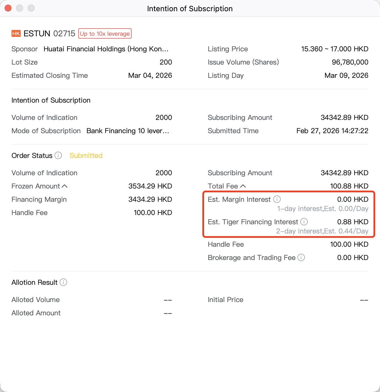
Task: Collapse the Total Fee breakdown
Action: pos(243,186)
